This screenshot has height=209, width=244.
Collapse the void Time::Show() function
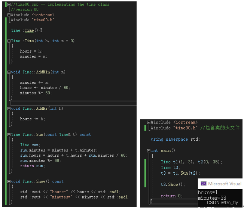click(9, 181)
